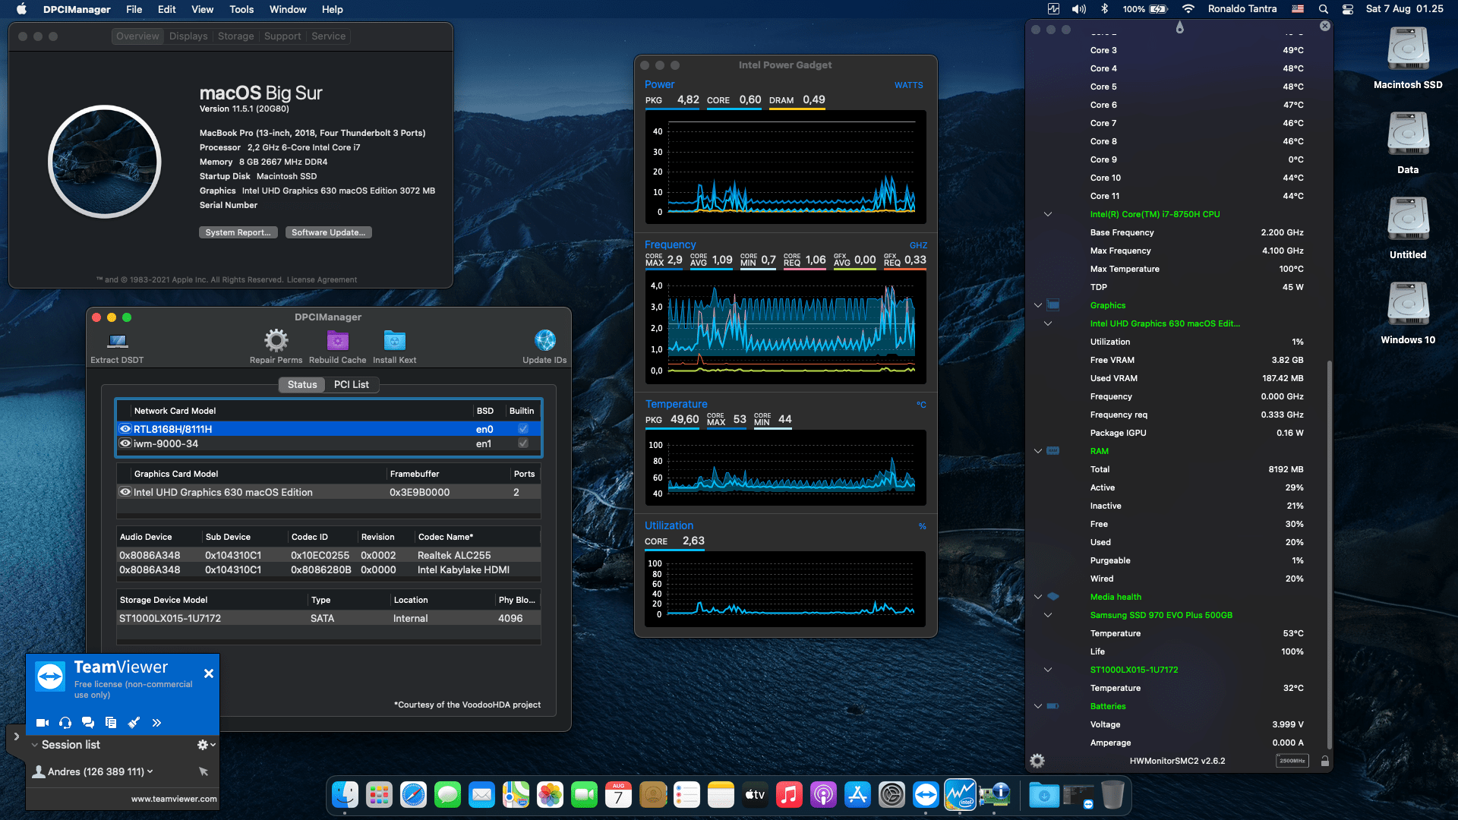Toggle Builtin checkbox for en1
Viewport: 1458px width, 820px height.
click(x=523, y=443)
